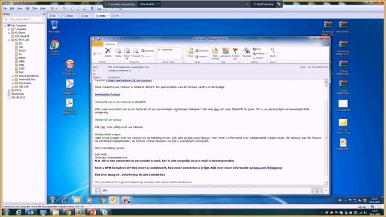Click in the library search field
The image size is (386, 217).
click(x=24, y=19)
